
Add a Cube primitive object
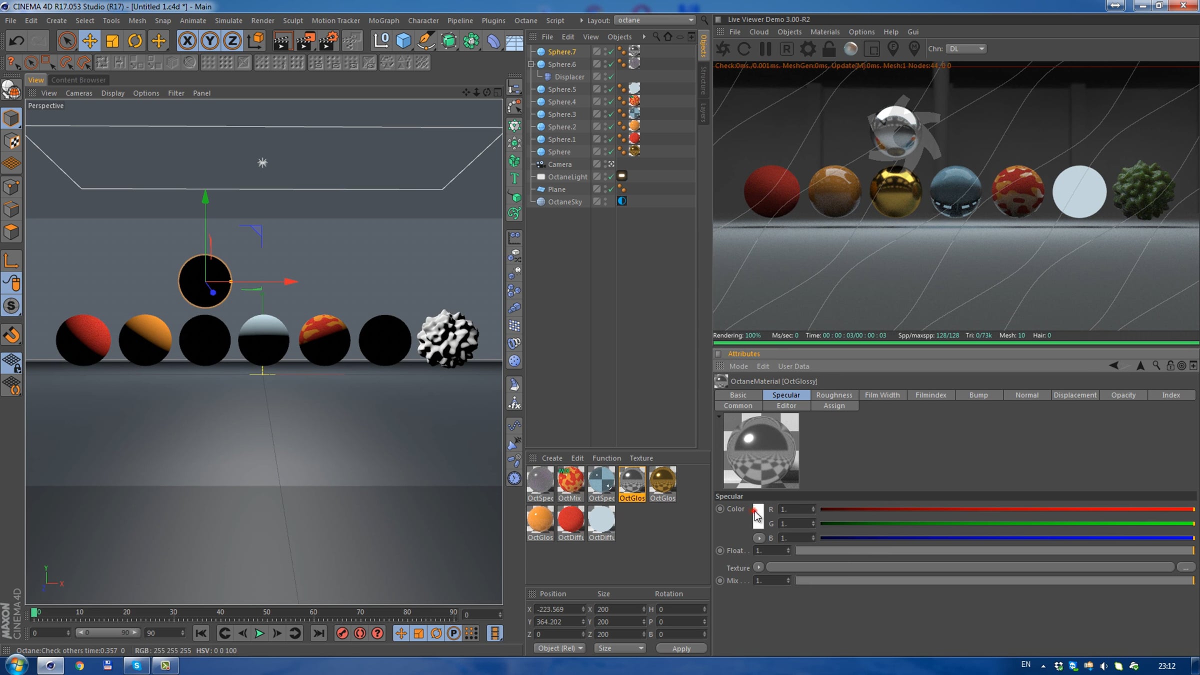403,40
